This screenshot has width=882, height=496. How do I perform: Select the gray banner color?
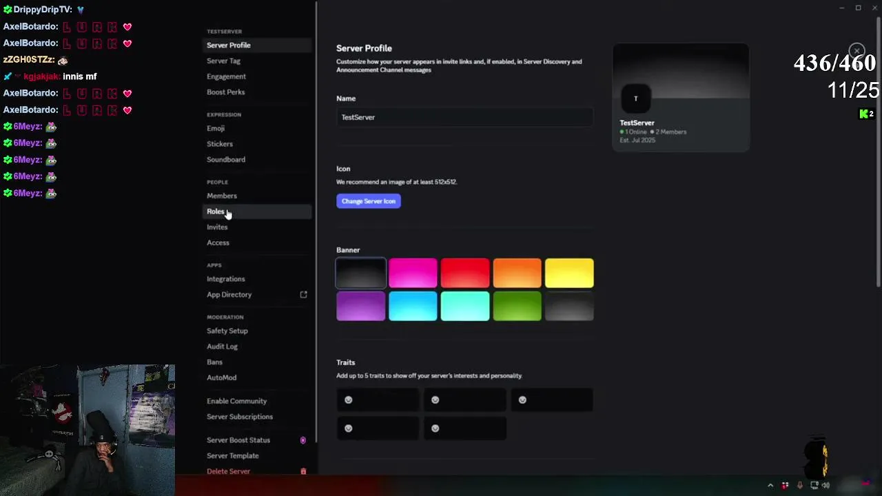pos(569,306)
